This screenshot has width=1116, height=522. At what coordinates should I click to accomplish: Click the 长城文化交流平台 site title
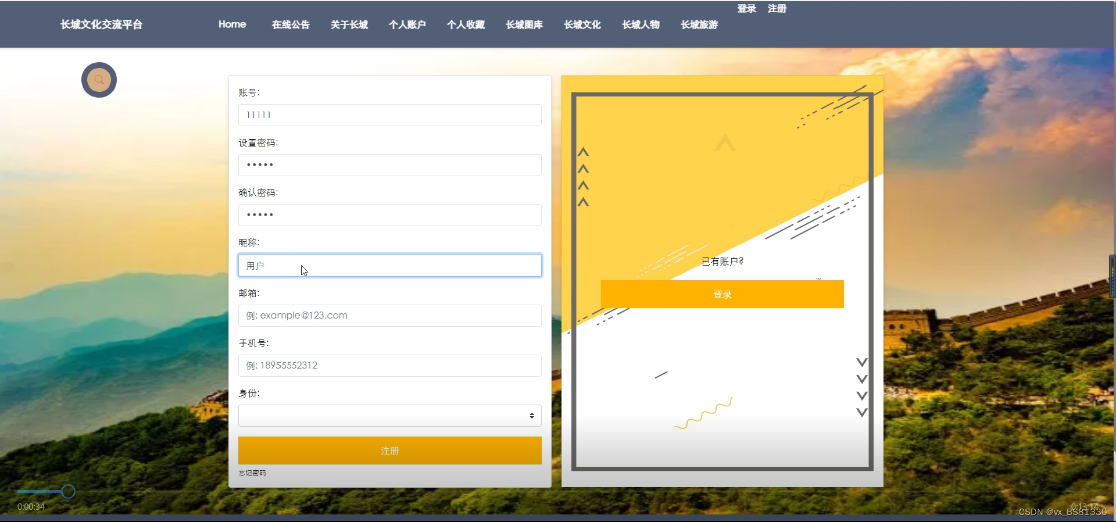click(101, 24)
